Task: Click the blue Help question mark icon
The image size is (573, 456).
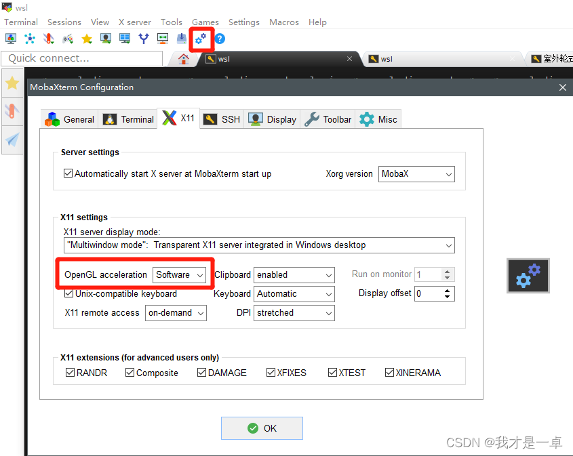Action: tap(220, 39)
